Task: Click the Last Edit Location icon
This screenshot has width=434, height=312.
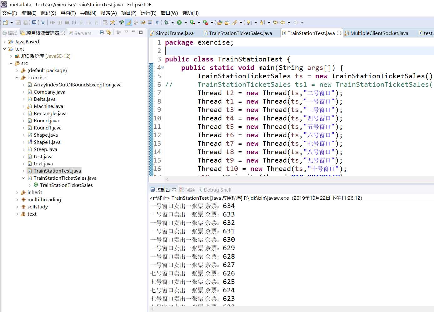Action: tap(275, 22)
